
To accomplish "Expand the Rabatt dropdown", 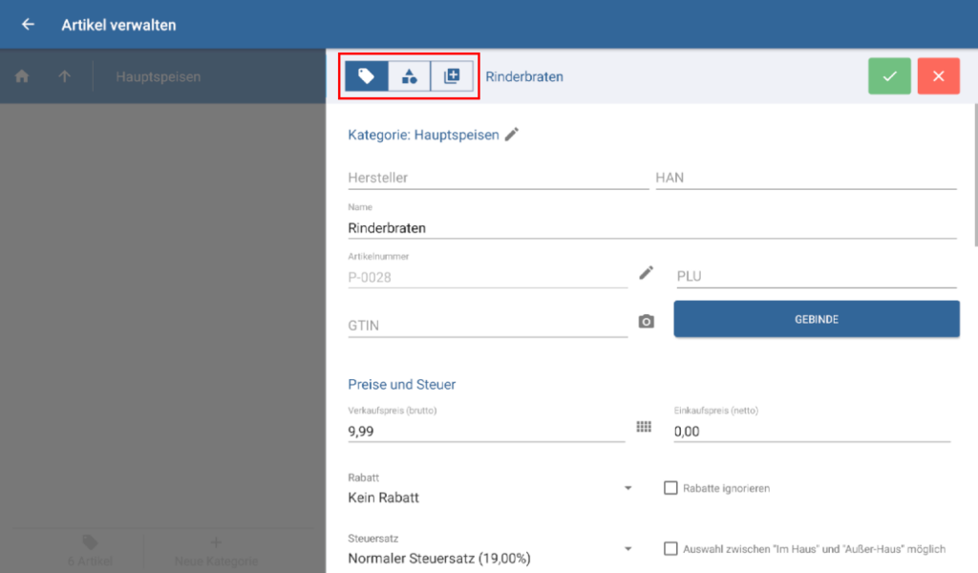I will [x=627, y=488].
